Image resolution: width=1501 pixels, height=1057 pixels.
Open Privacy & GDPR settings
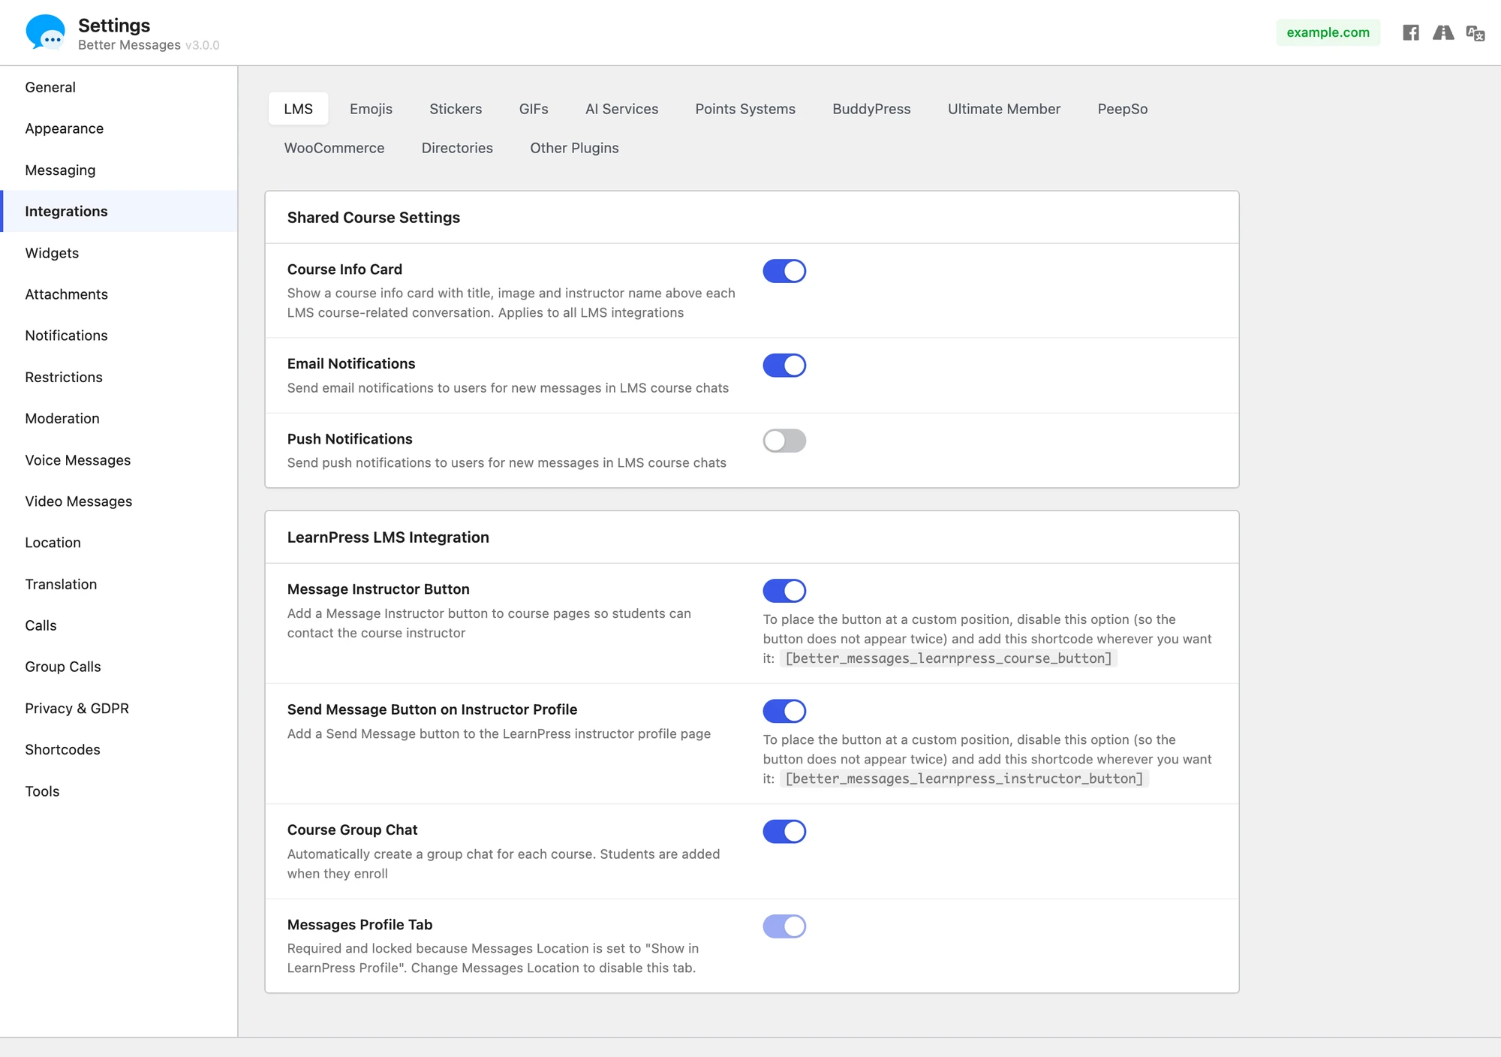tap(119, 709)
